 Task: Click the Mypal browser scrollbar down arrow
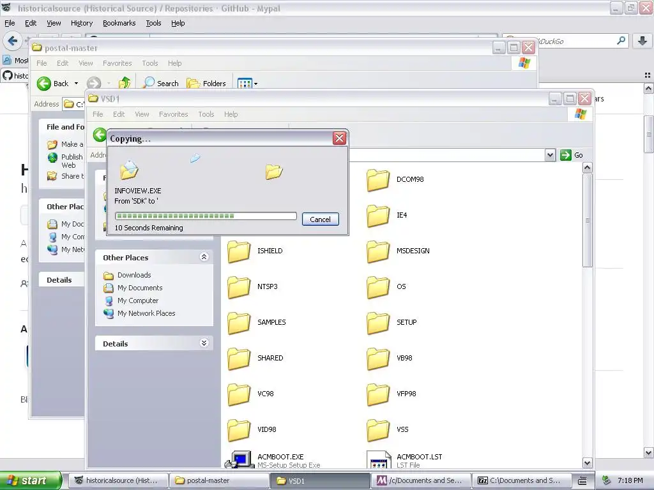[649, 452]
